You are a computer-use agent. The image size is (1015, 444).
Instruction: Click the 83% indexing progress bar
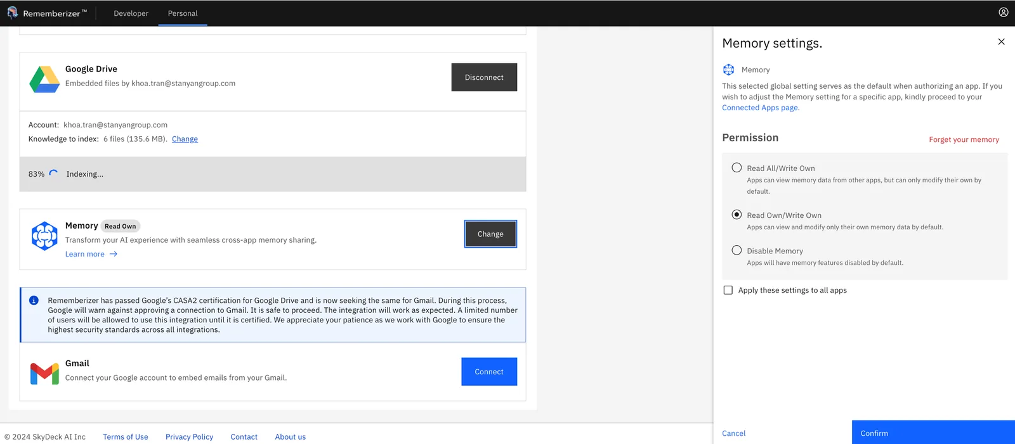click(273, 174)
